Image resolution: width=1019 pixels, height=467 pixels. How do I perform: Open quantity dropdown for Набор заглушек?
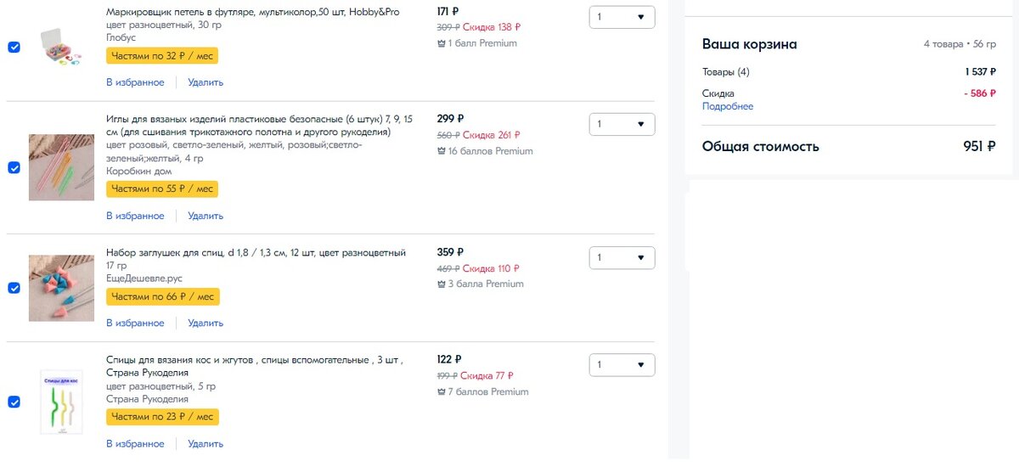tap(622, 257)
